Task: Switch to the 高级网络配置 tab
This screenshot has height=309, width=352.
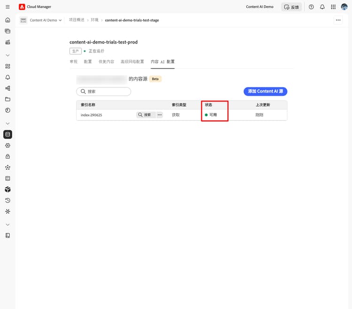Action: coord(132,62)
